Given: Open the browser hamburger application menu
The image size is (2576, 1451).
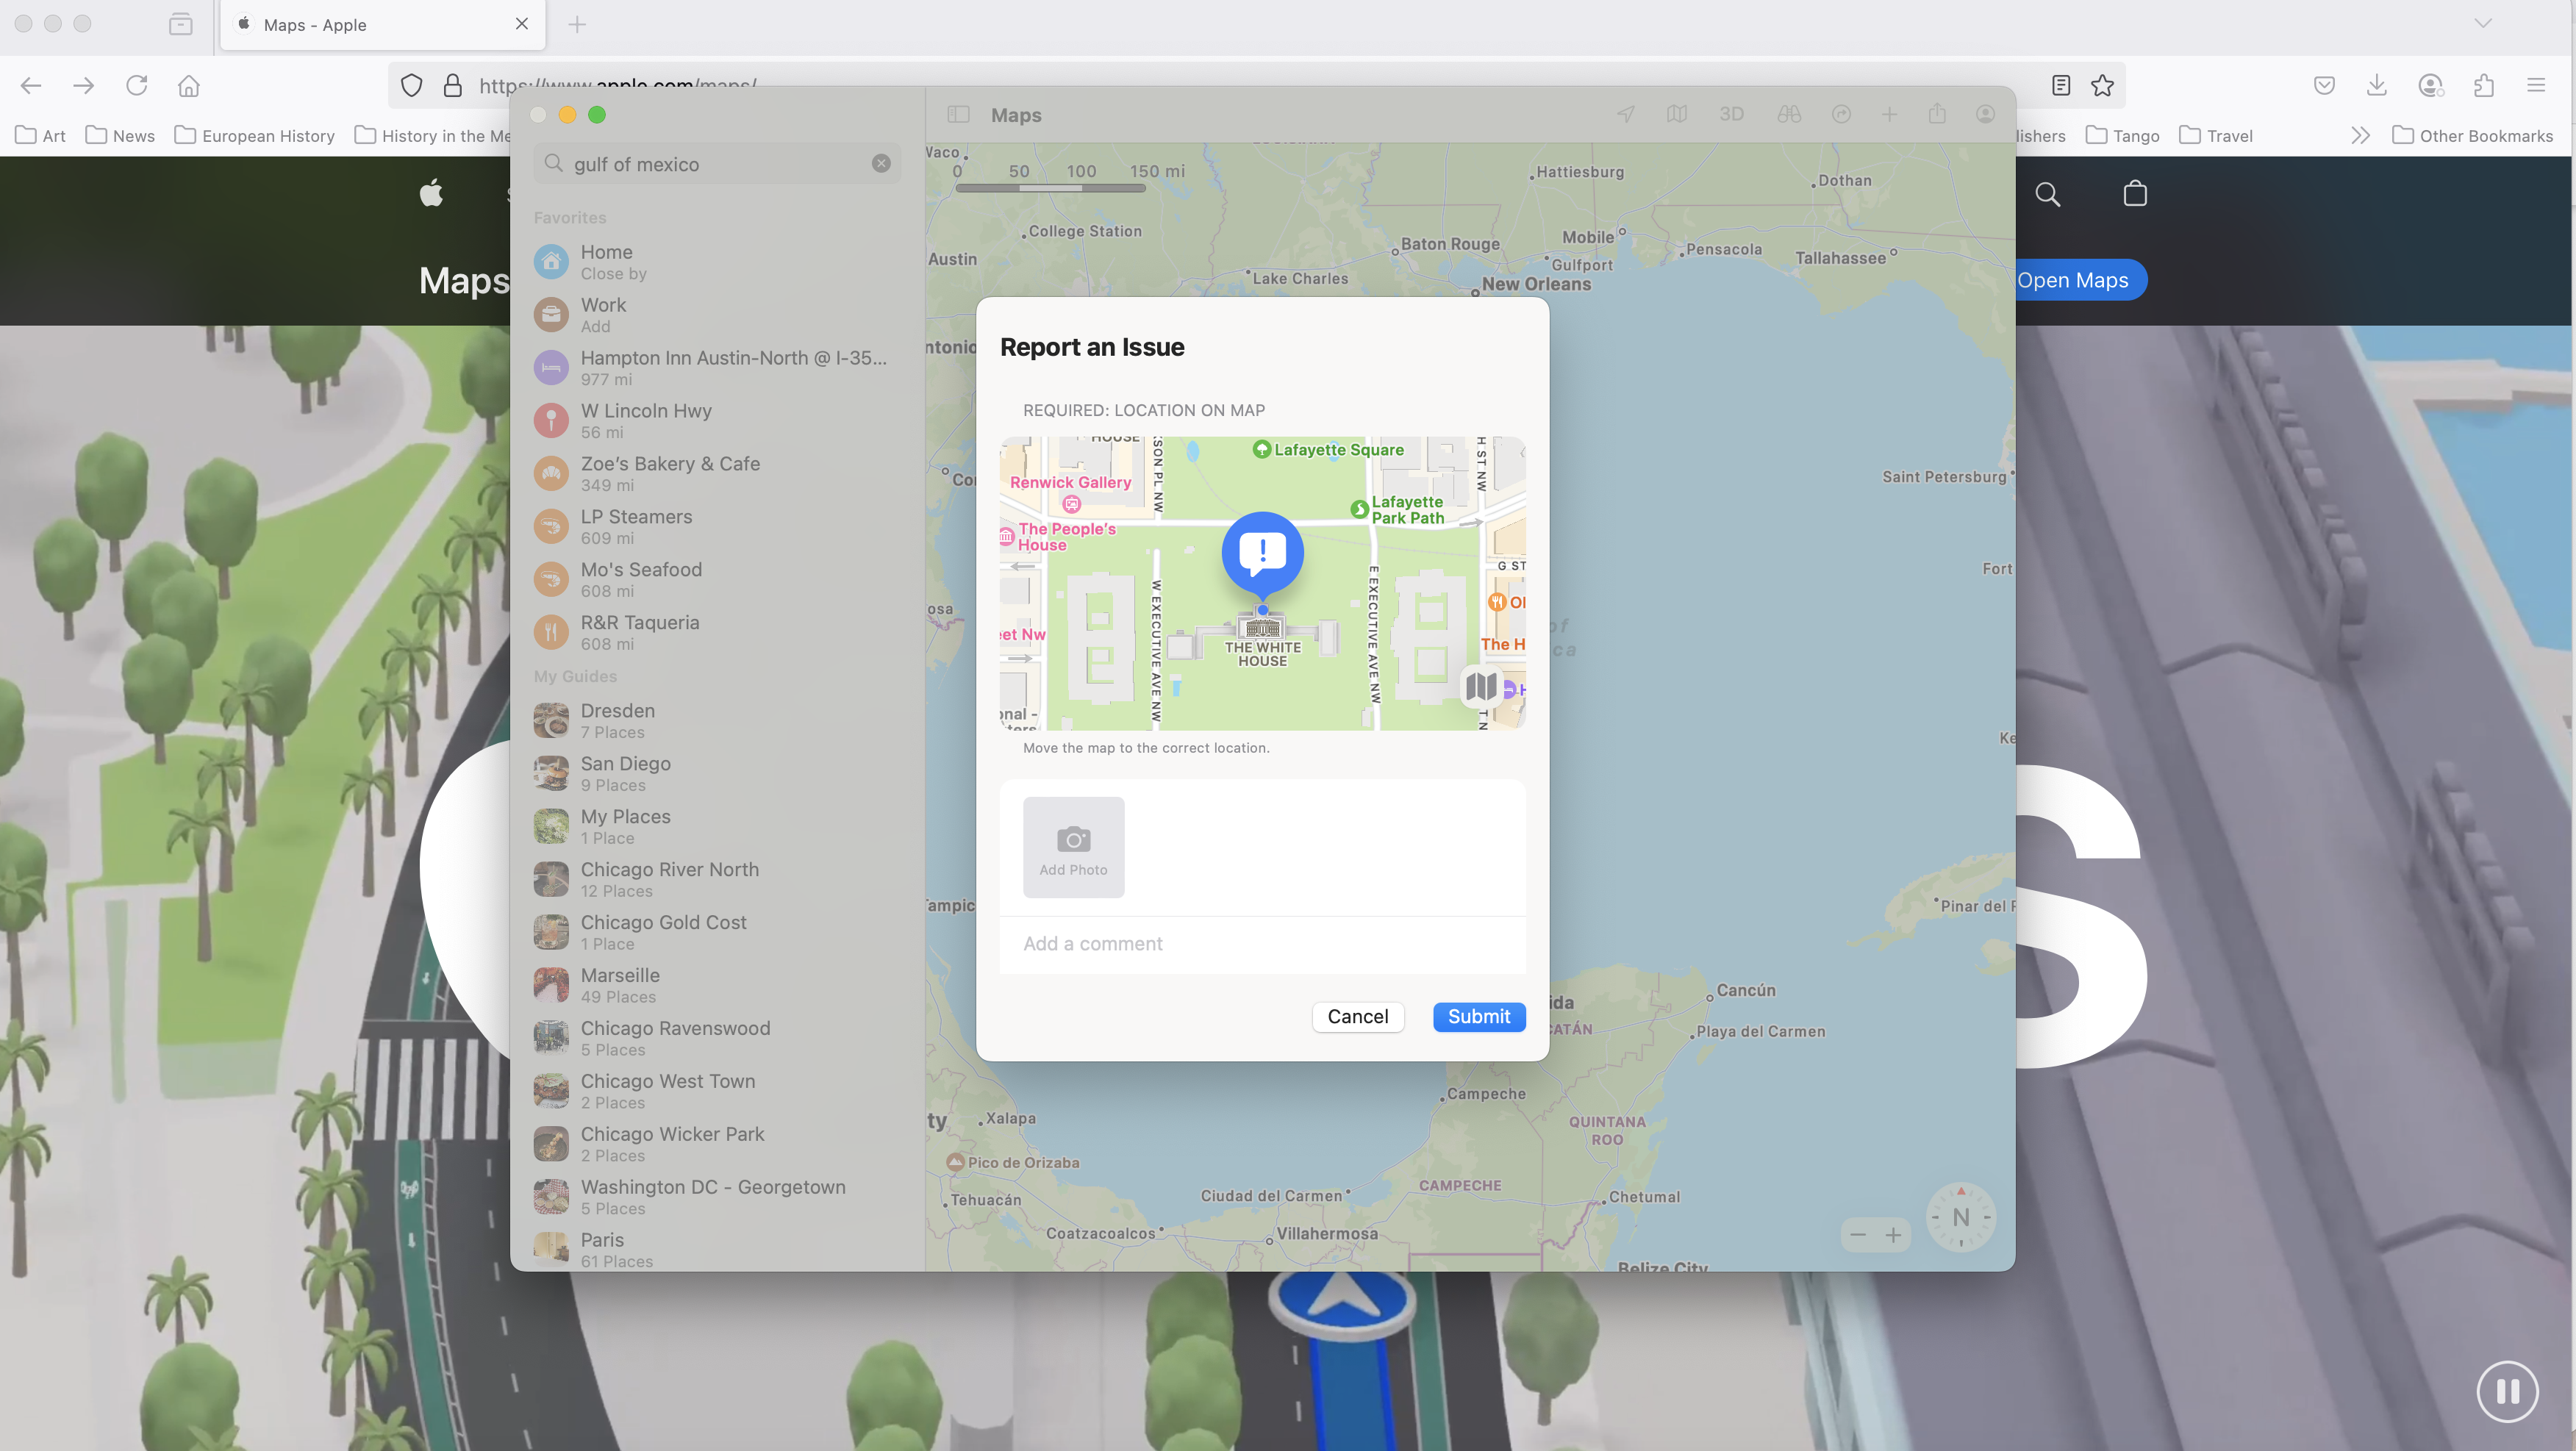Looking at the screenshot, I should pyautogui.click(x=2535, y=86).
